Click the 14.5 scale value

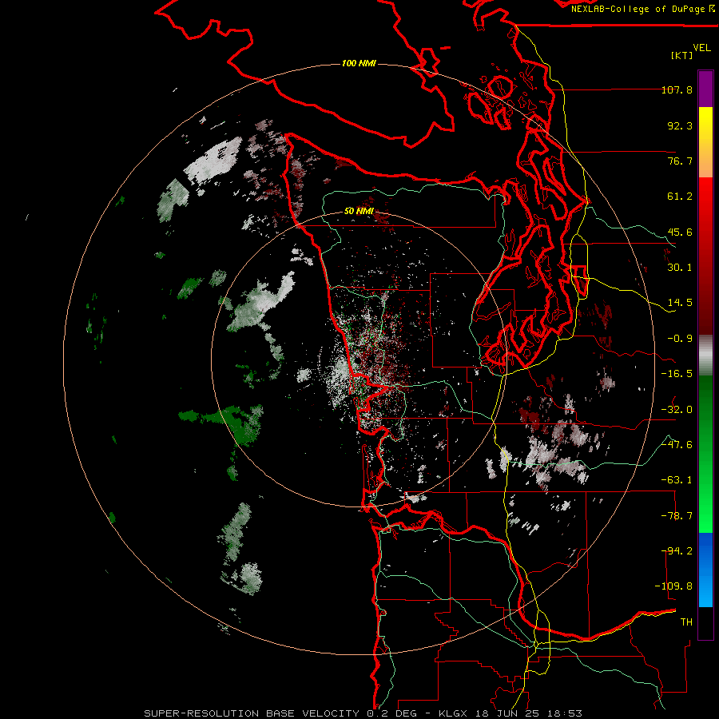pos(680,303)
